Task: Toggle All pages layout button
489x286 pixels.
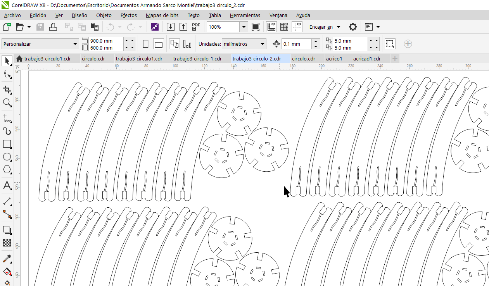Action: coord(175,44)
